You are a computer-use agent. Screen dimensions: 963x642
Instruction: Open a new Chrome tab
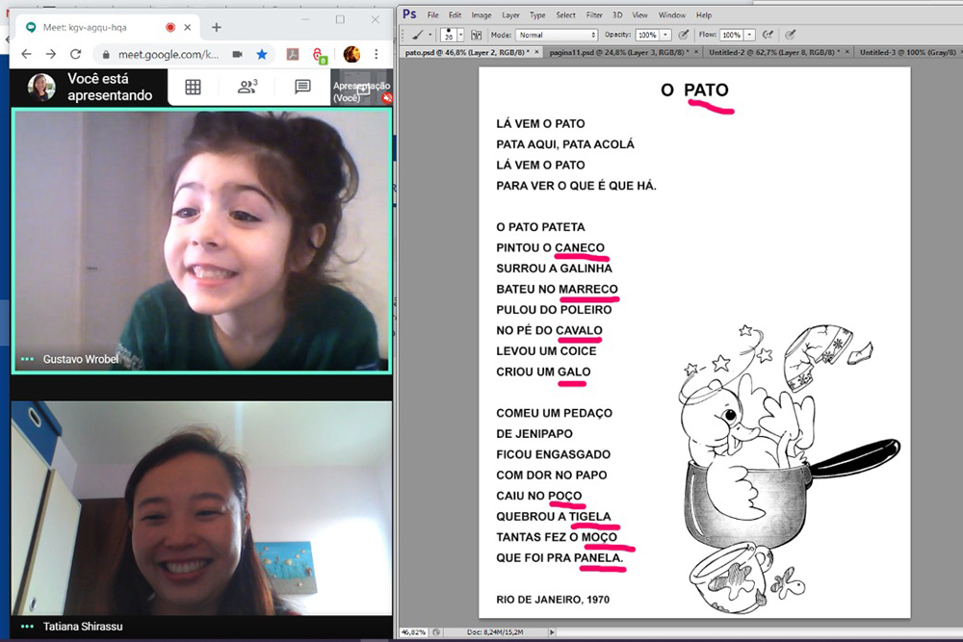216,28
